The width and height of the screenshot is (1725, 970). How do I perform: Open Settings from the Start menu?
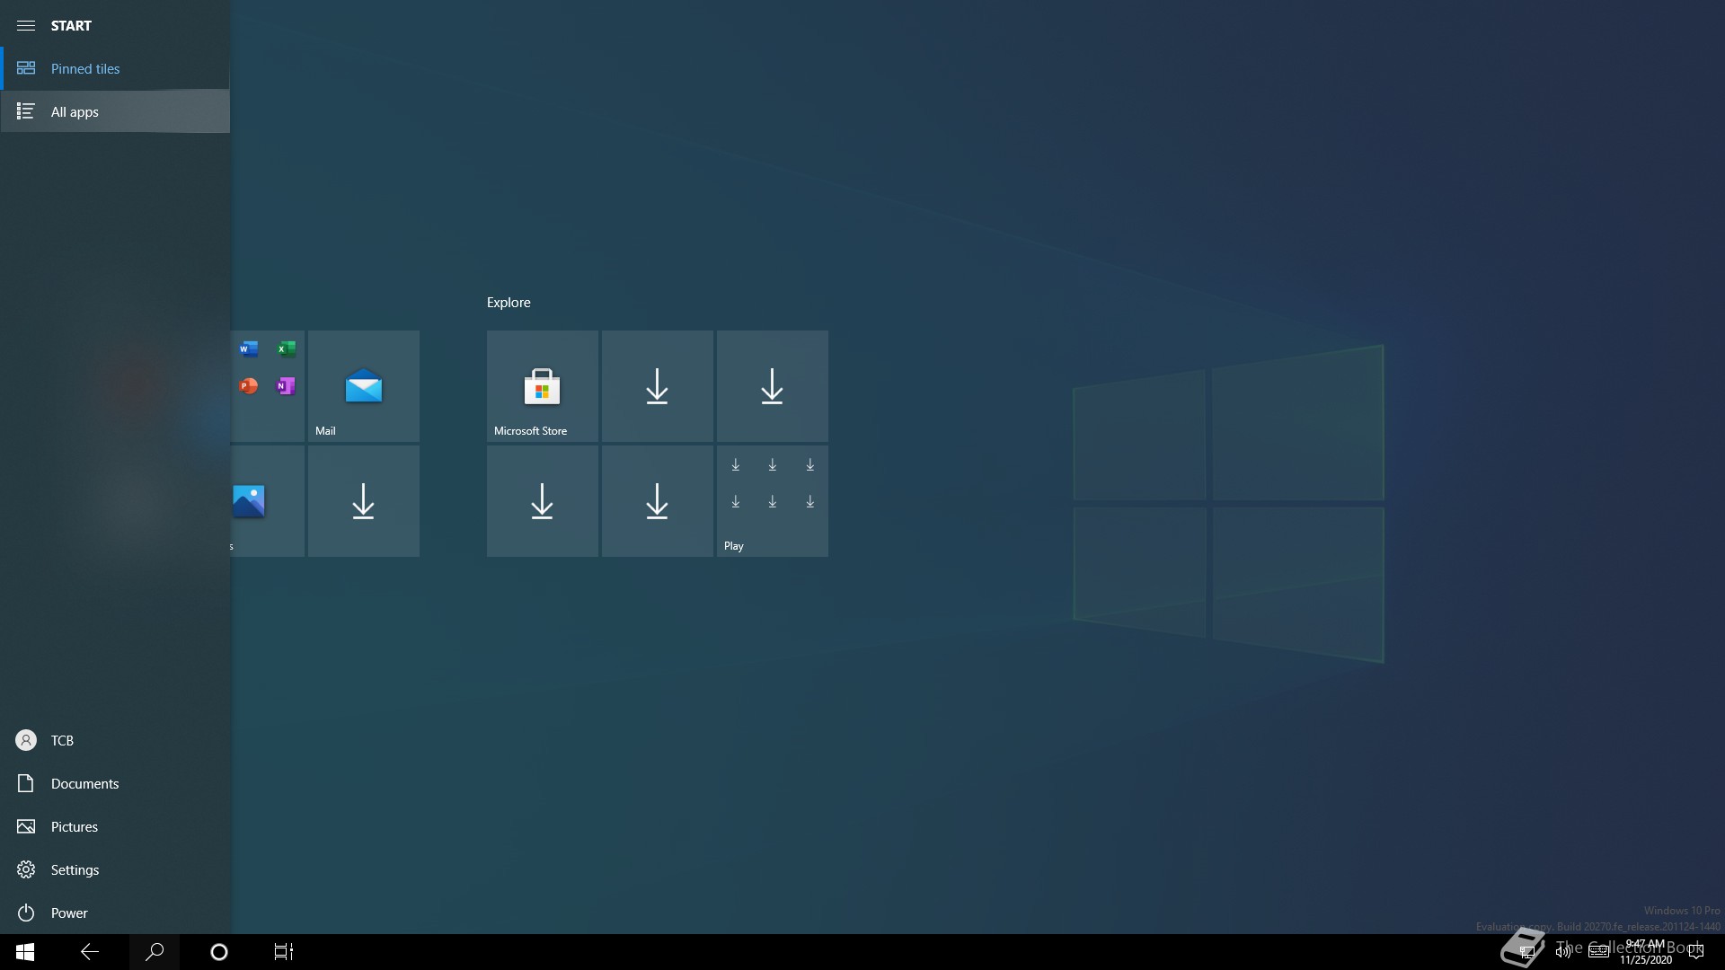coord(75,870)
